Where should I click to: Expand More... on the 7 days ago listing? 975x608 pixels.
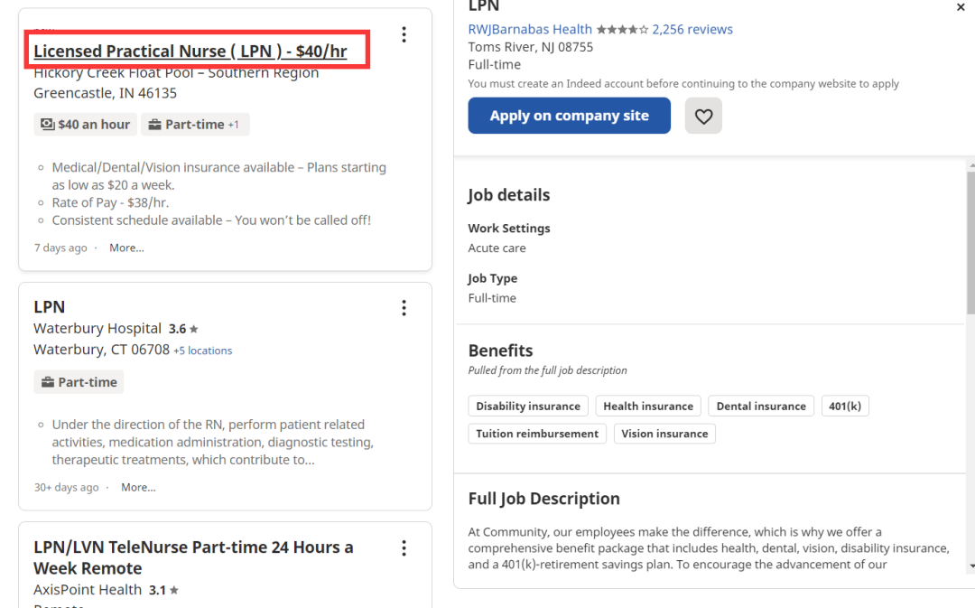tap(127, 248)
